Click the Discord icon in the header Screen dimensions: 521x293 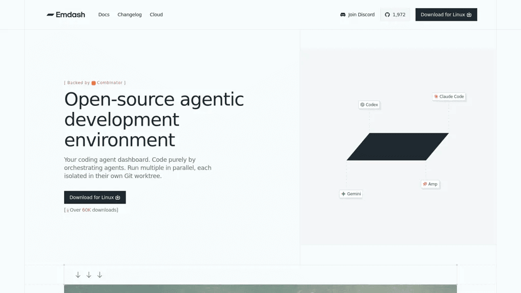pos(343,15)
